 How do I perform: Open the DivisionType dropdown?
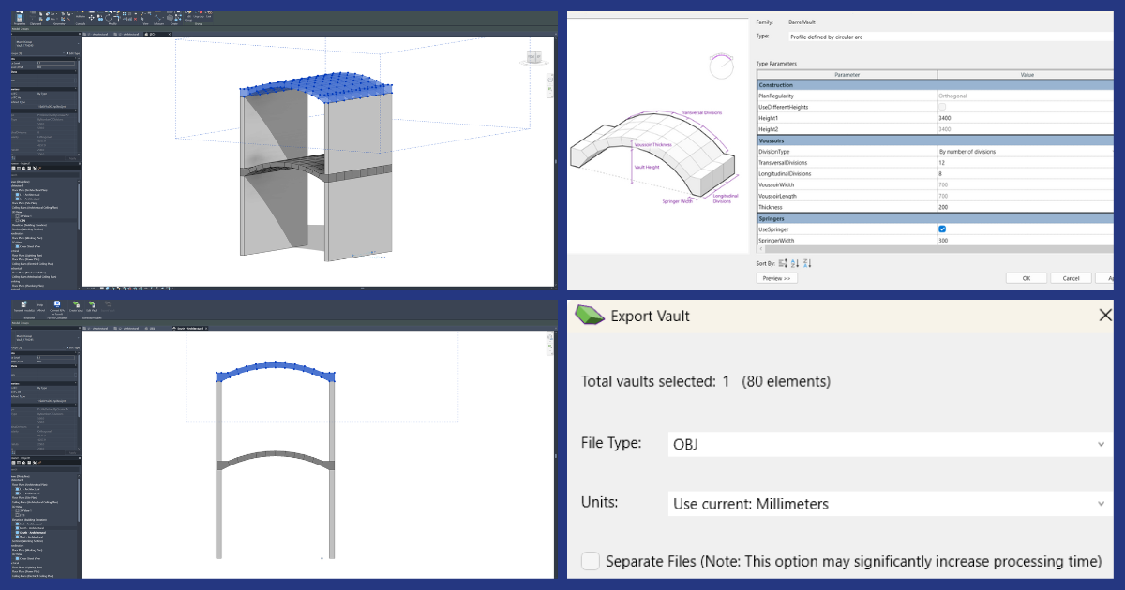1025,151
